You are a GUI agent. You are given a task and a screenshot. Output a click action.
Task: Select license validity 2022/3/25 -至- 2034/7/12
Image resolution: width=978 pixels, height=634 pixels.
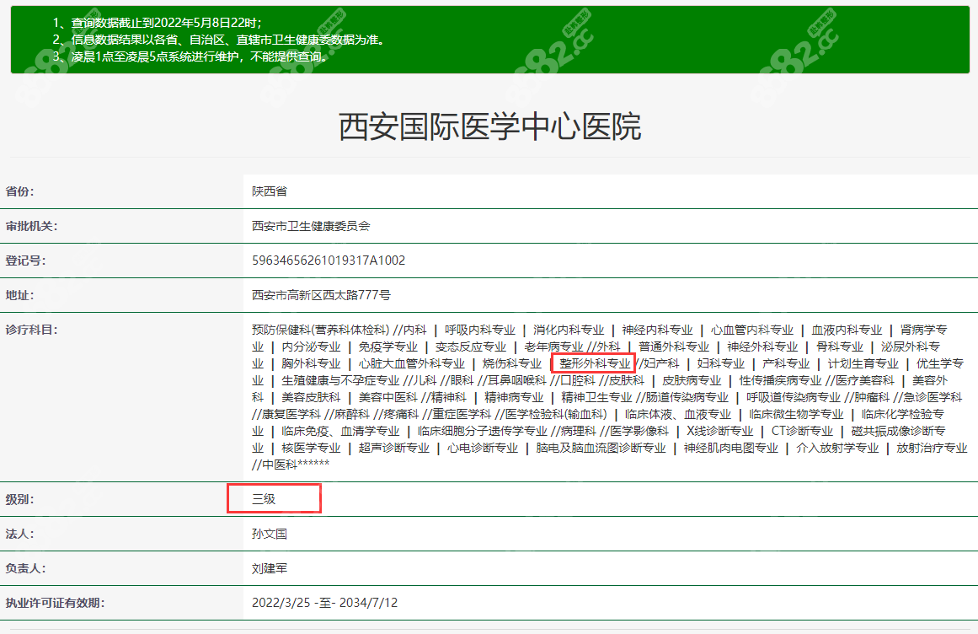coord(324,603)
